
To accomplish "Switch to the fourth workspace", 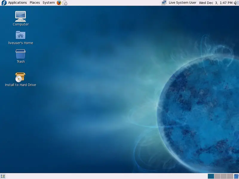I will [230, 176].
